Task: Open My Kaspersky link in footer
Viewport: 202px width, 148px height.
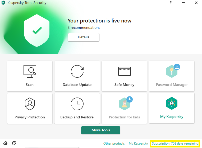Action: (138, 144)
